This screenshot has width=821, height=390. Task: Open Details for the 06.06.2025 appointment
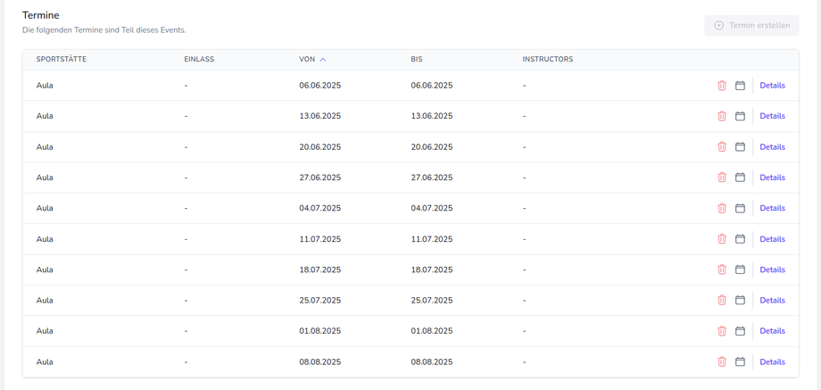[772, 86]
